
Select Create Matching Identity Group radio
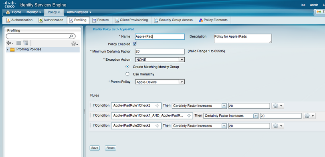coord(128,67)
